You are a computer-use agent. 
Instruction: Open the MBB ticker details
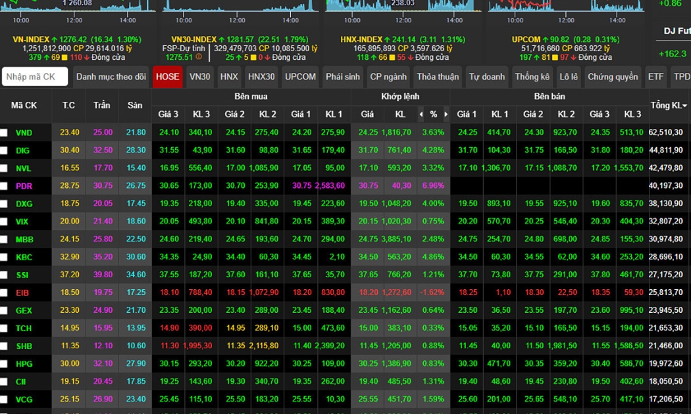point(24,239)
